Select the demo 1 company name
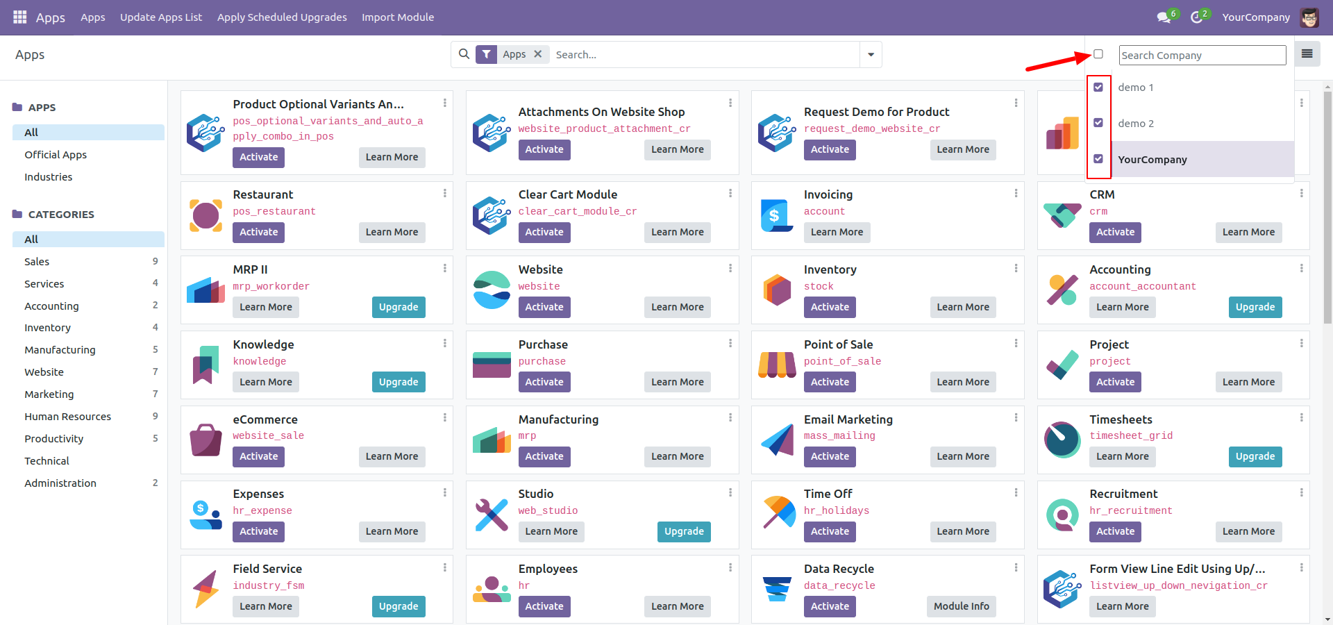1333x625 pixels. [x=1136, y=87]
